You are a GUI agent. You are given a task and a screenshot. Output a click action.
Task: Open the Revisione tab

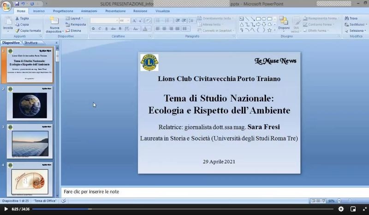140,11
